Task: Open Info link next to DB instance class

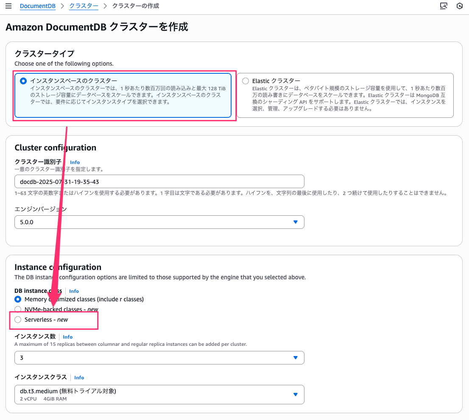Action: (x=74, y=291)
